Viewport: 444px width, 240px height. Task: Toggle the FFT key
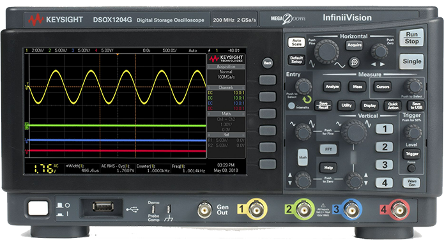pyautogui.click(x=328, y=149)
